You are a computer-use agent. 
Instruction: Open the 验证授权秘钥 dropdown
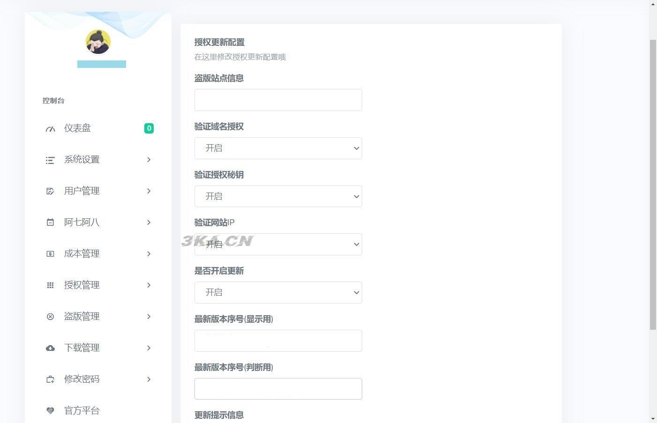click(278, 196)
